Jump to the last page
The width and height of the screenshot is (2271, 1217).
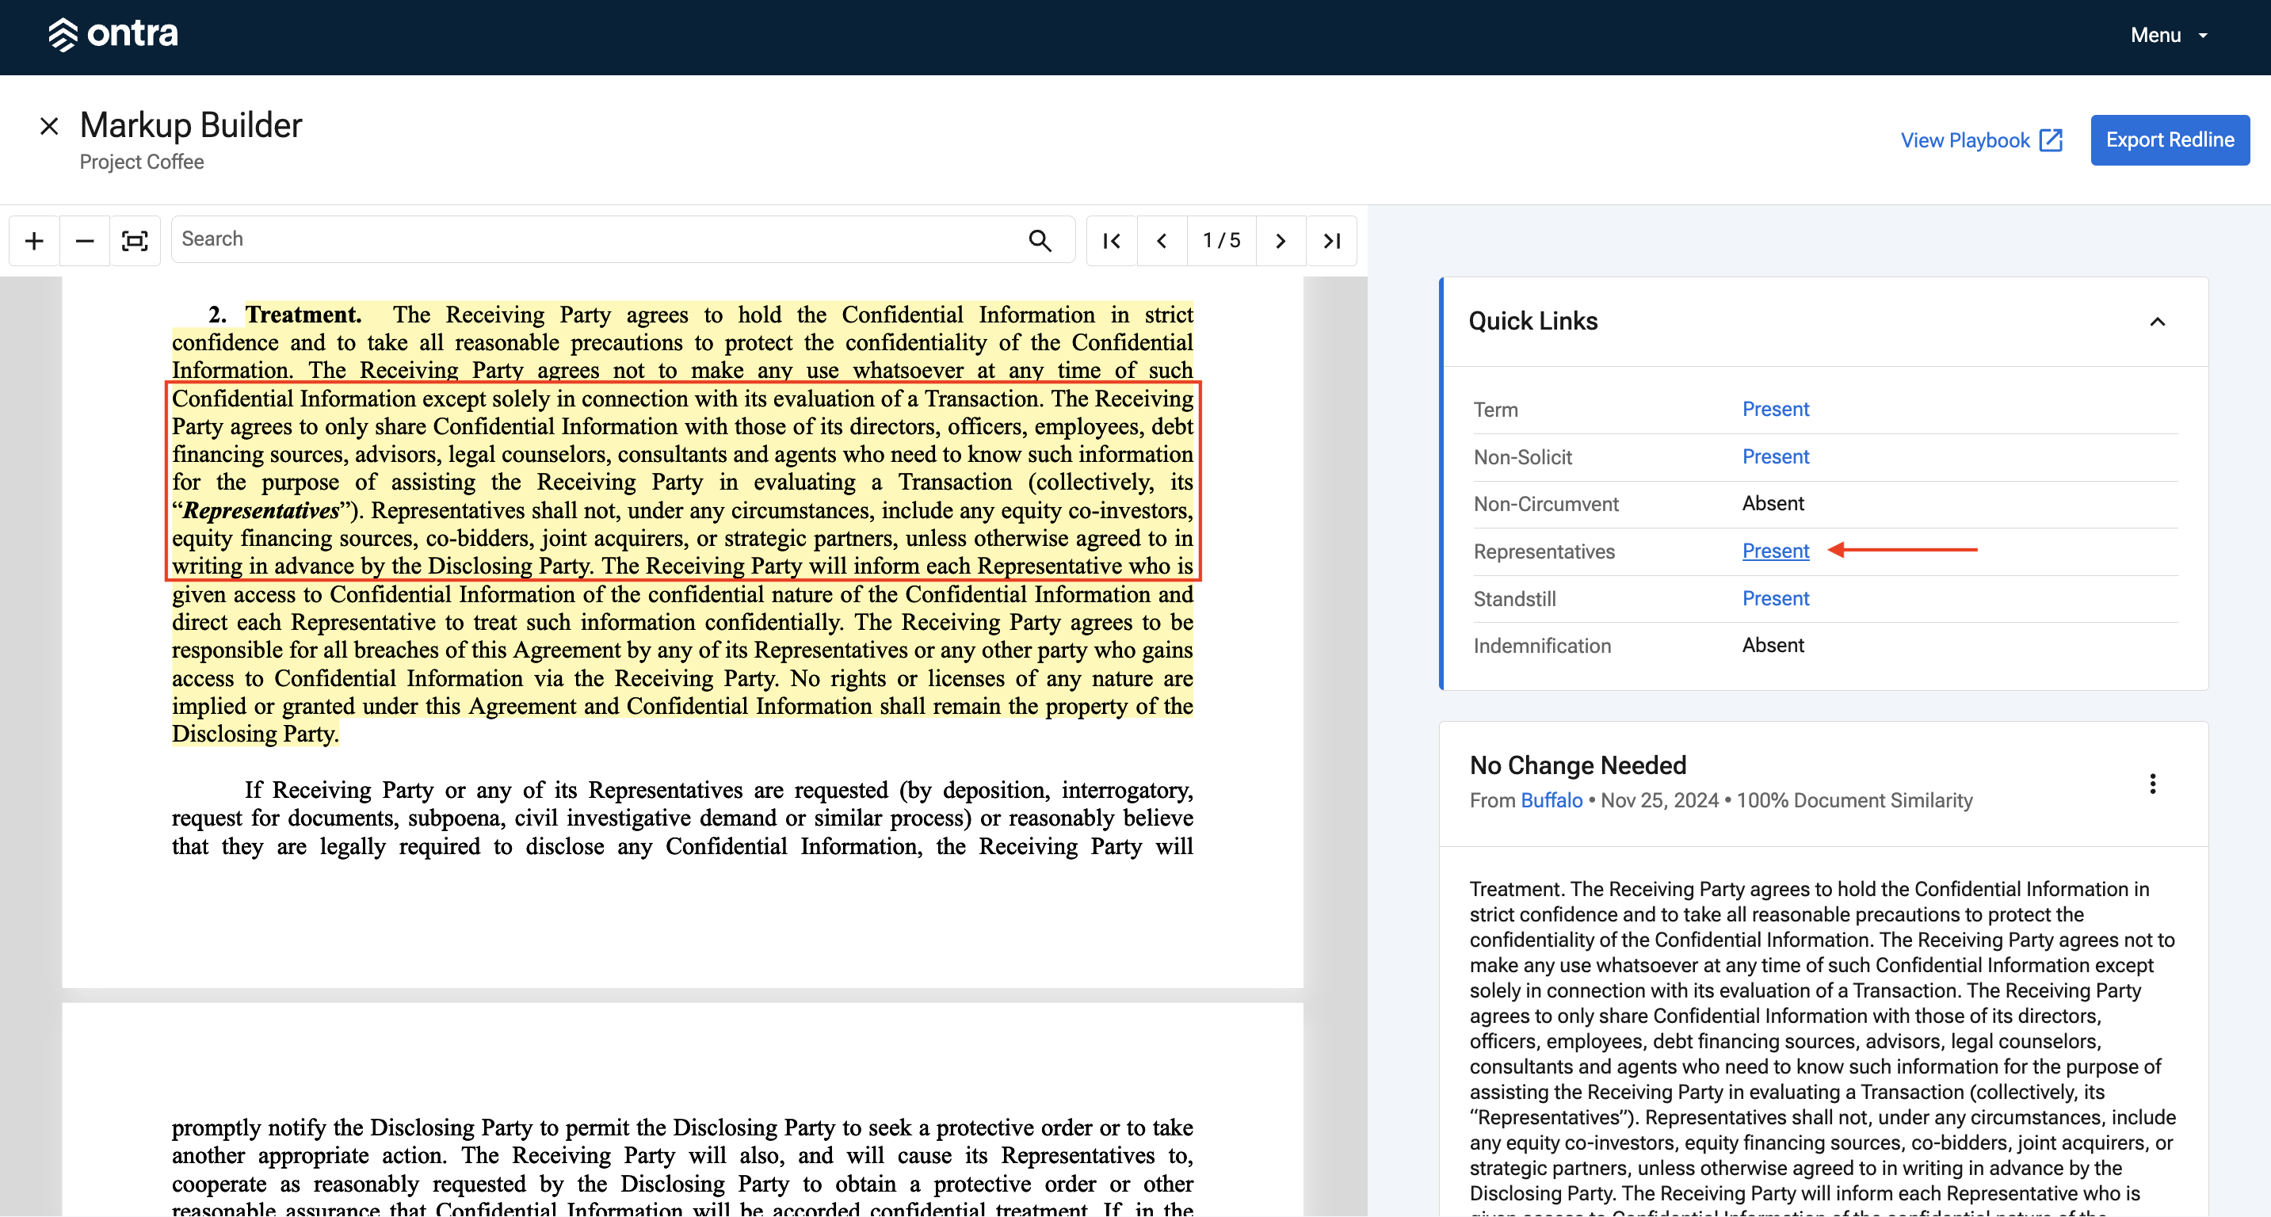pyautogui.click(x=1331, y=241)
